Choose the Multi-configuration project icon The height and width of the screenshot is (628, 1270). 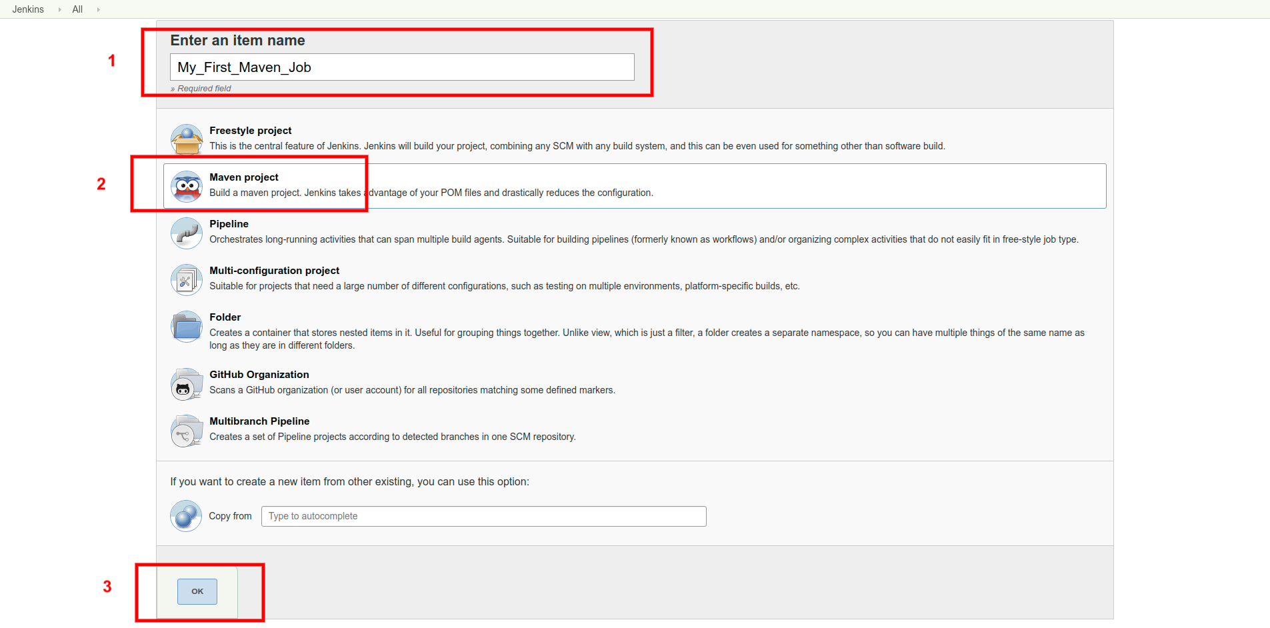(x=187, y=279)
